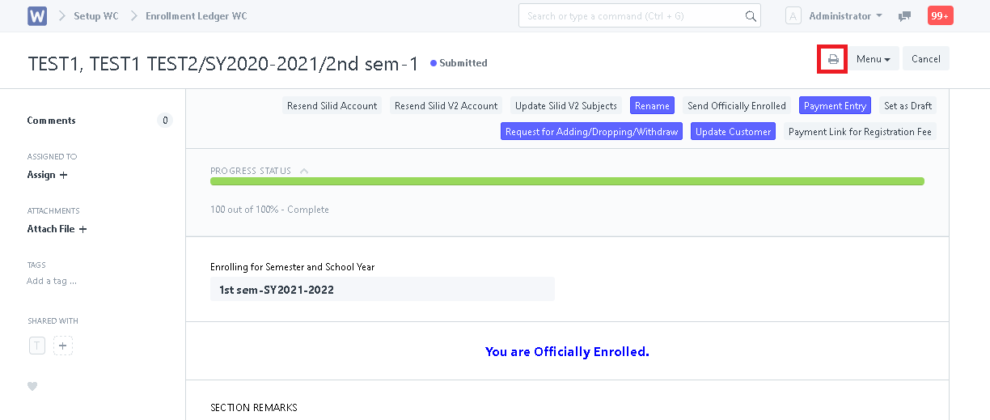The image size is (990, 420).
Task: Click the green progress bar
Action: pos(567,181)
